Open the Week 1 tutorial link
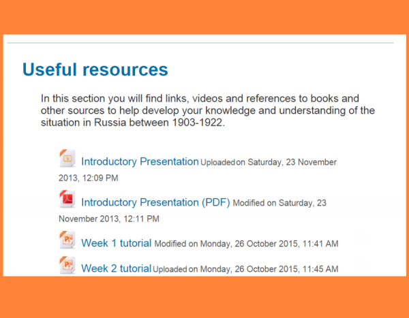 click(117, 243)
